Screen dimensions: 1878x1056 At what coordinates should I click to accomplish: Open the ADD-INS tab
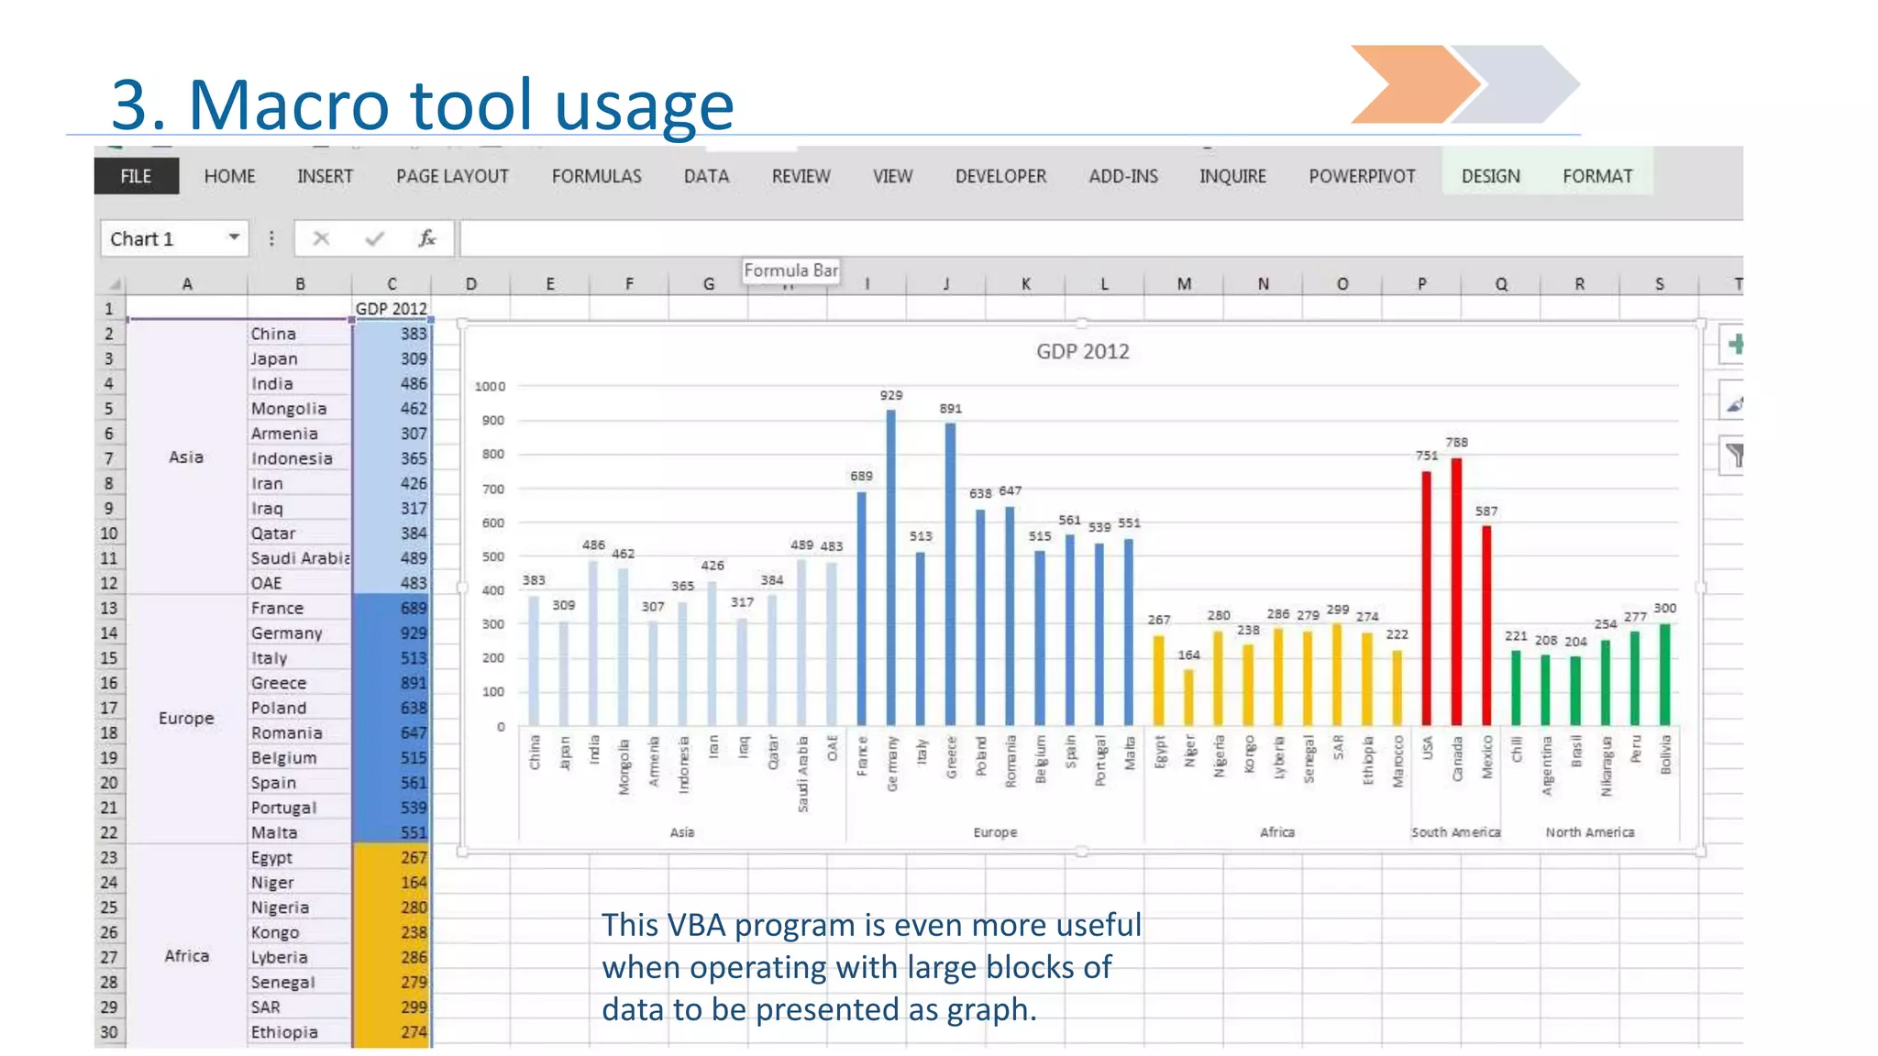click(1123, 176)
